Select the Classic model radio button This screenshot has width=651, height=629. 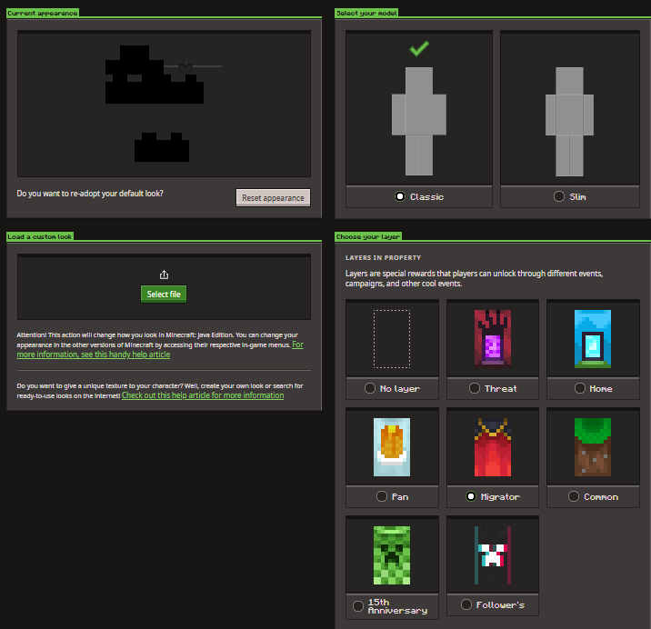pyautogui.click(x=400, y=196)
